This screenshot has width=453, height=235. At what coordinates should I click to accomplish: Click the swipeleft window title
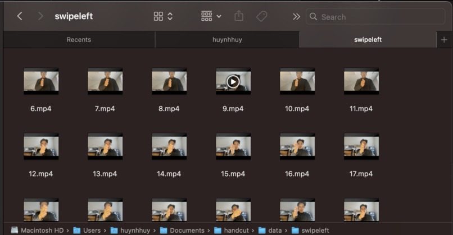(x=74, y=16)
